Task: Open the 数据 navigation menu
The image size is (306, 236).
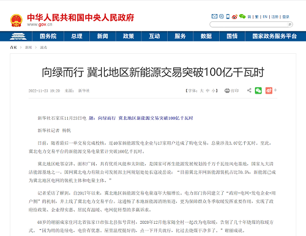Action: (206, 36)
